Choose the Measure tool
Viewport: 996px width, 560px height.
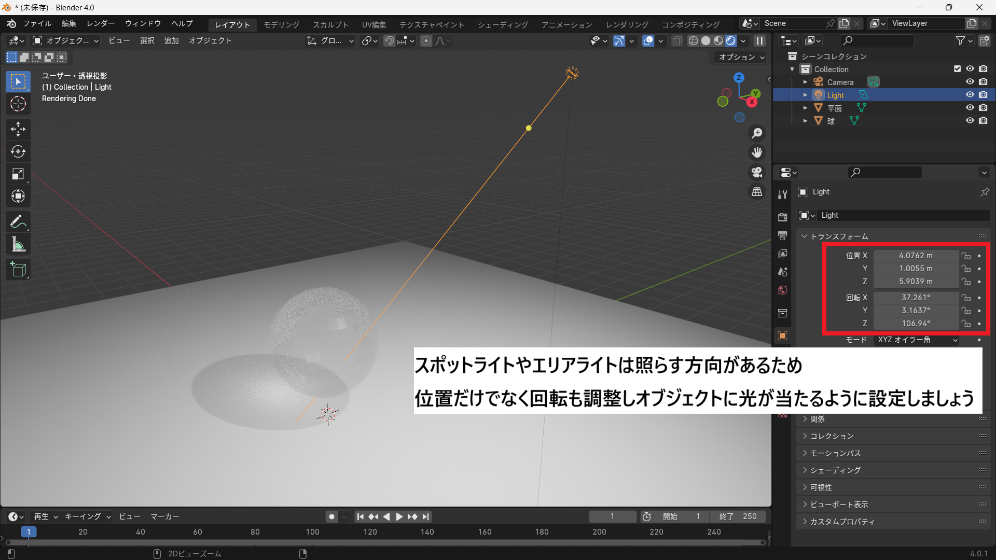pos(18,244)
